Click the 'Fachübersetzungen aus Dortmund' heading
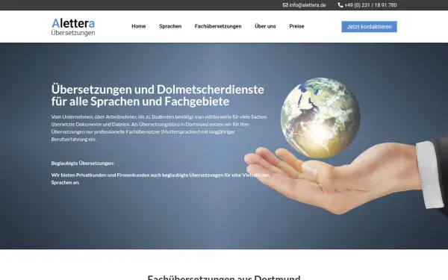448x280 pixels. 224,277
